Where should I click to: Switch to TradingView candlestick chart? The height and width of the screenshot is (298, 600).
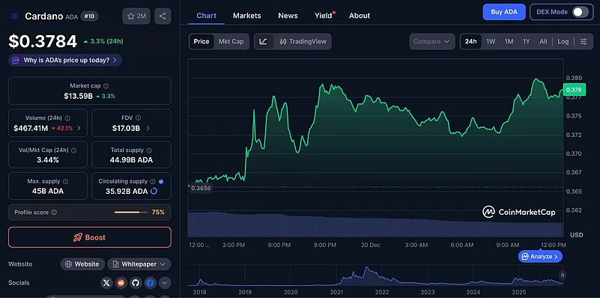click(303, 41)
